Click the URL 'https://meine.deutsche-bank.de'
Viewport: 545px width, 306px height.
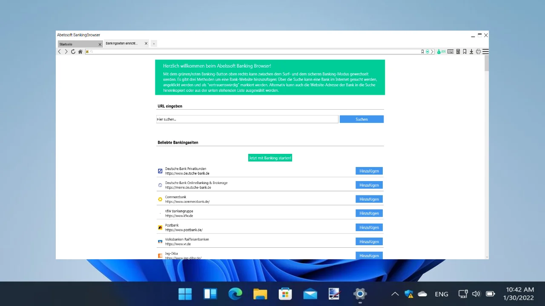[x=188, y=187]
